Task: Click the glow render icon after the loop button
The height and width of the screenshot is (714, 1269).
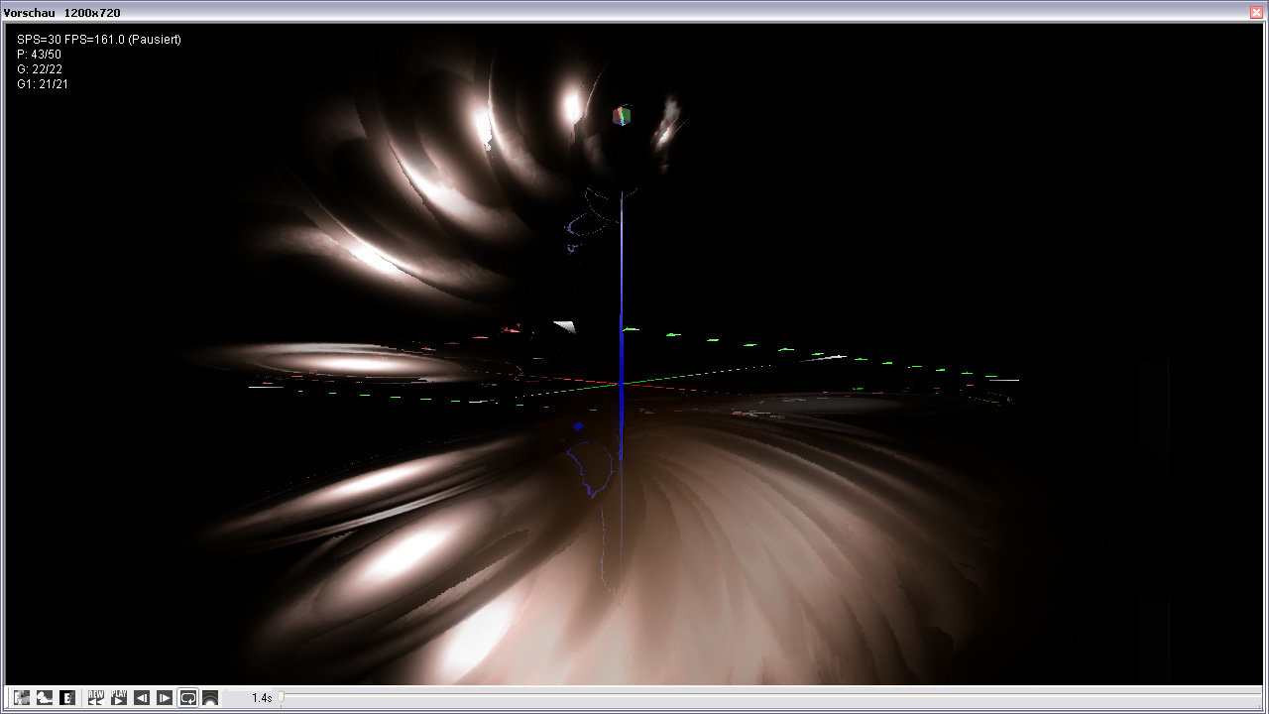Action: (211, 697)
